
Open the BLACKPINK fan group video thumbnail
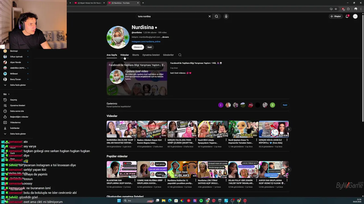coord(122,169)
